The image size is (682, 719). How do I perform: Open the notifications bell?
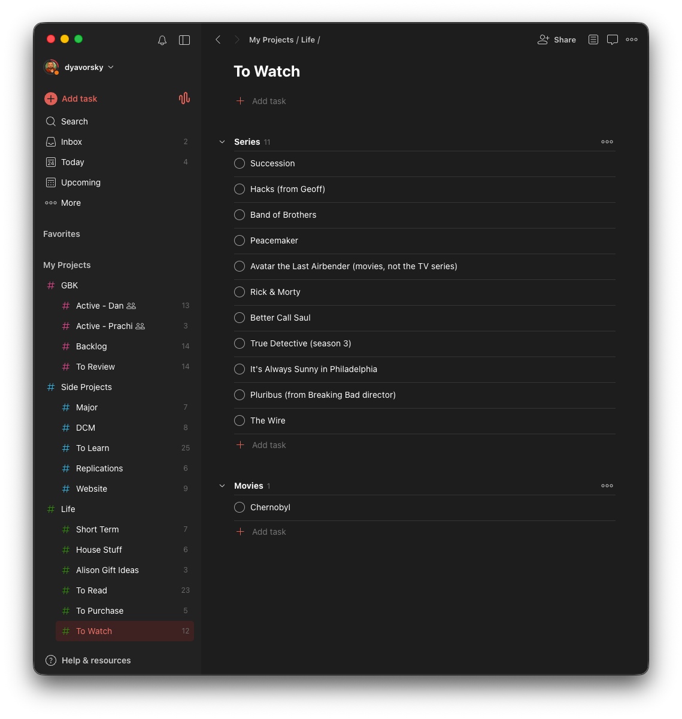point(162,40)
